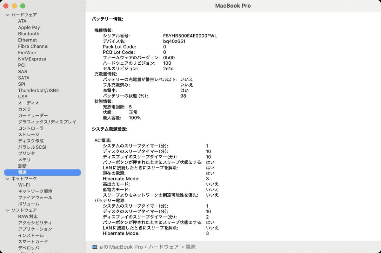Open NVMExpress hardware details

(x=32, y=59)
